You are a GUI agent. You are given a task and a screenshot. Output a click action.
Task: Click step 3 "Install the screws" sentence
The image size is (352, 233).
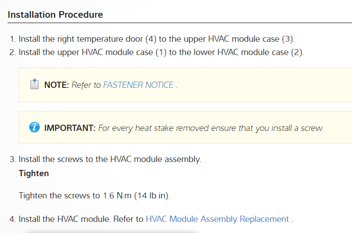(109, 159)
